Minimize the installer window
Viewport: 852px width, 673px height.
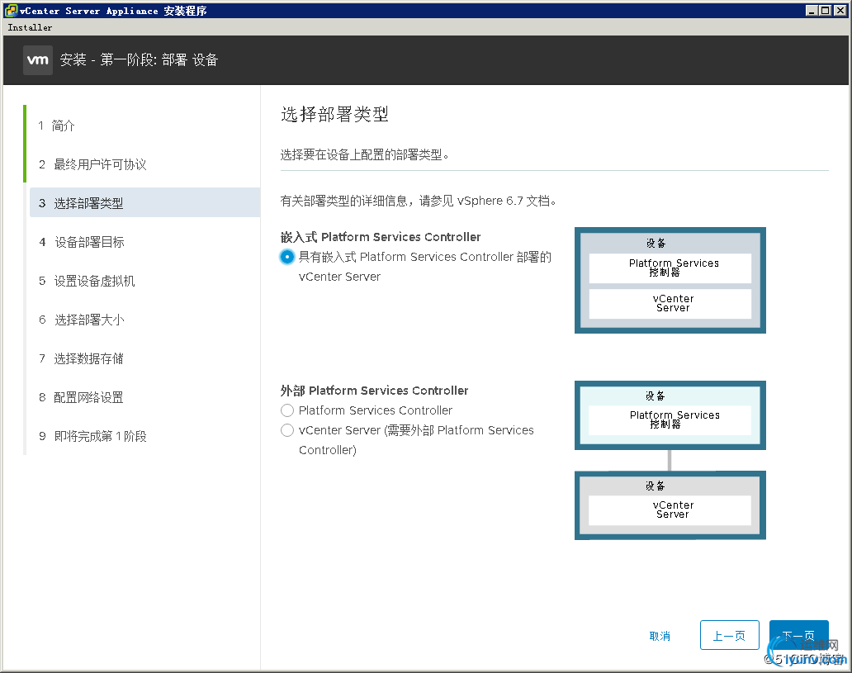tap(812, 11)
